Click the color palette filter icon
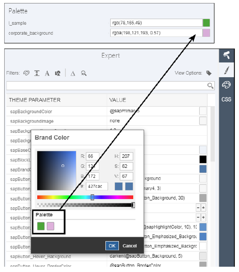Viewport: 239px width, 272px height. [26, 73]
